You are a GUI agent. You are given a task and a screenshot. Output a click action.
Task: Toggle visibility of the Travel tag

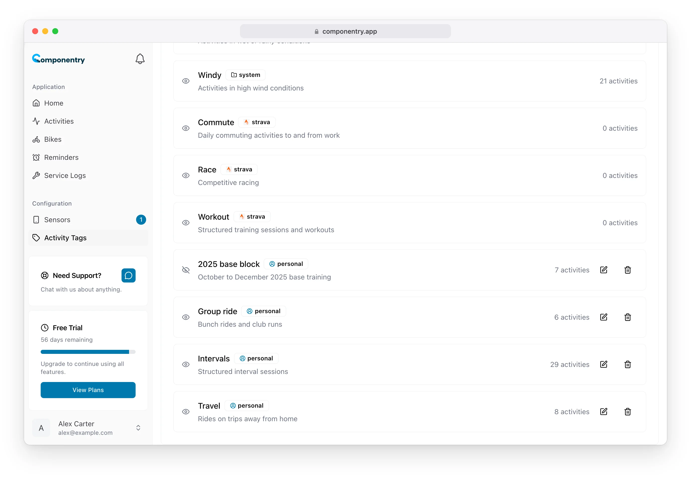coord(186,412)
